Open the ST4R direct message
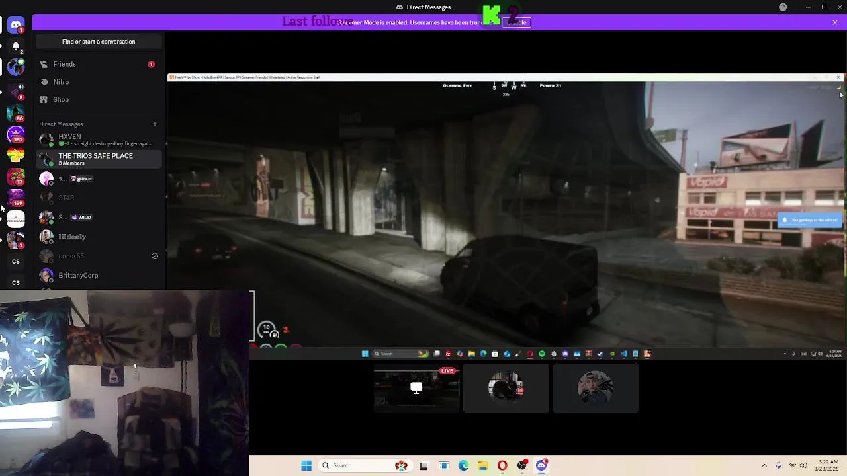The width and height of the screenshot is (847, 476). (99, 198)
